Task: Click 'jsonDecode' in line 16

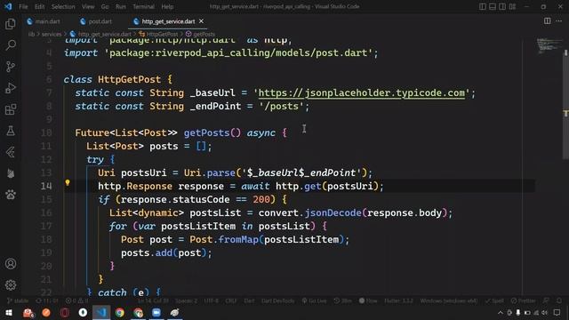Action: tap(333, 213)
